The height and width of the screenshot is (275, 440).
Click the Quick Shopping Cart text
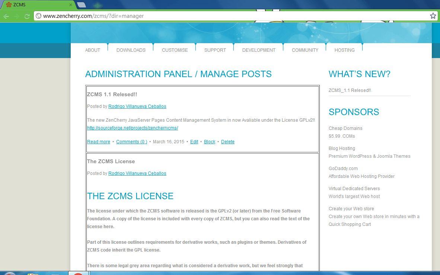350,224
